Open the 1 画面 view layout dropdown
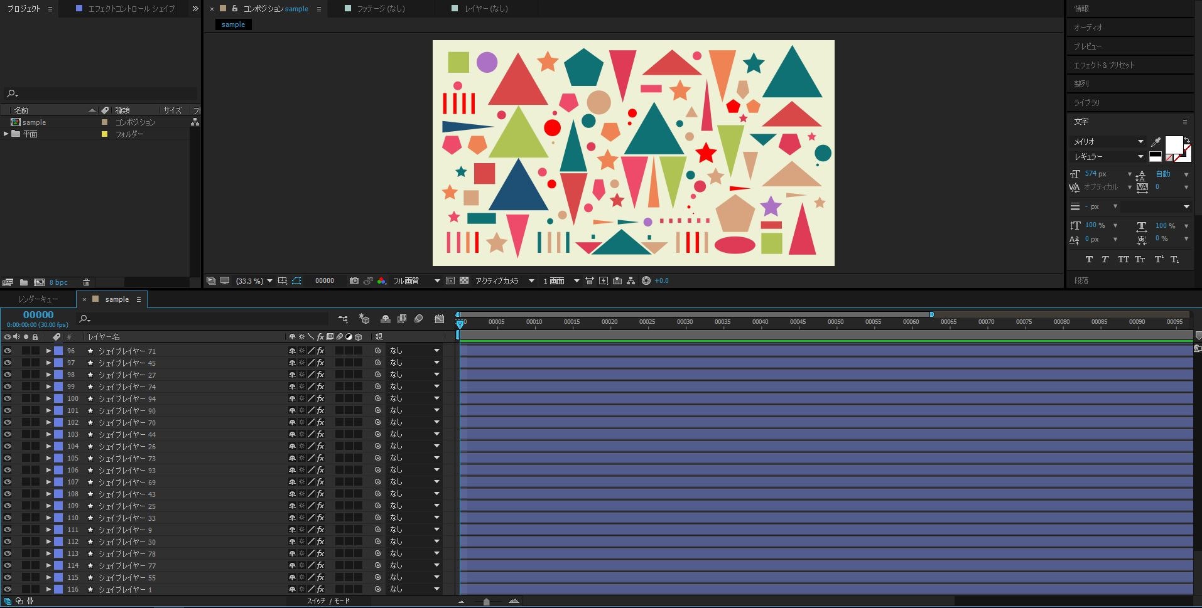This screenshot has width=1202, height=608. tap(561, 280)
